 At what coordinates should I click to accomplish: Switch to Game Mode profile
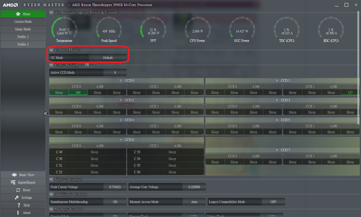click(23, 29)
